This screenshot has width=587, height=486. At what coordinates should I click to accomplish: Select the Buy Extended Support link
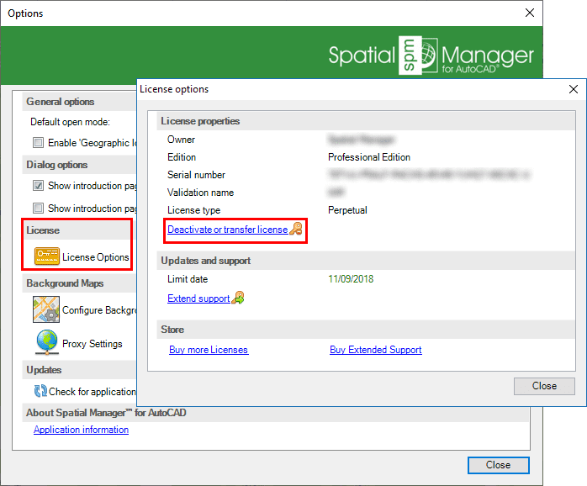click(x=375, y=350)
